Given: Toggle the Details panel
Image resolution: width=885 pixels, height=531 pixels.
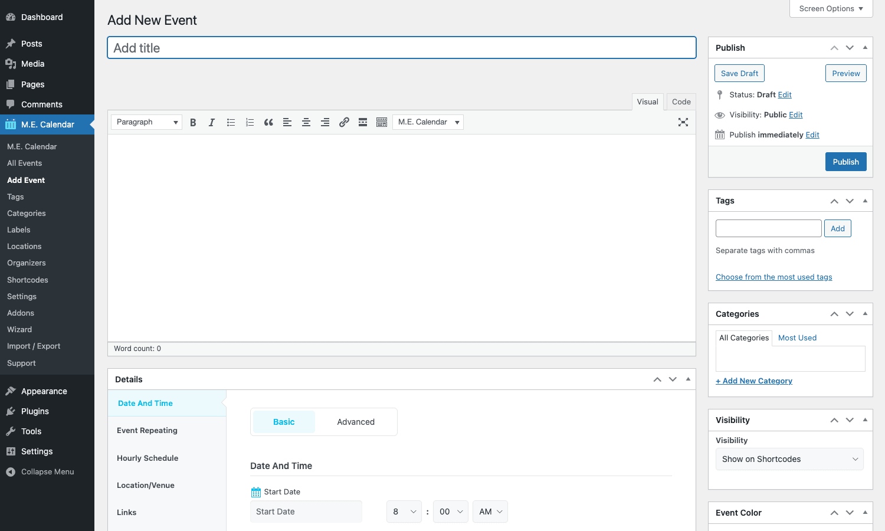Looking at the screenshot, I should (x=688, y=379).
